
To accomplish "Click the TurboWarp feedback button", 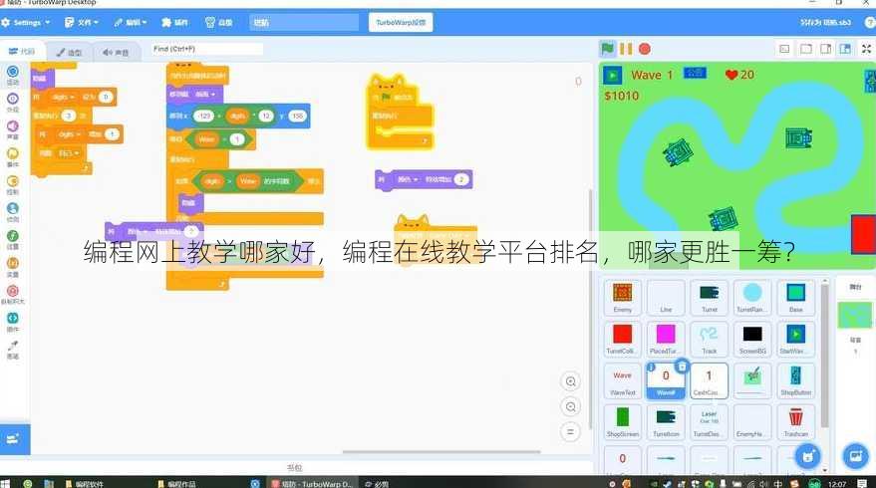I will 401,22.
